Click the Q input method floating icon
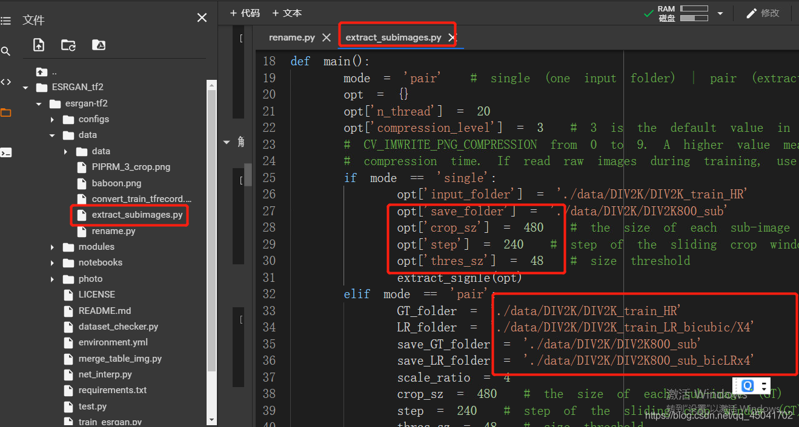Viewport: 799px width, 427px height. click(748, 385)
